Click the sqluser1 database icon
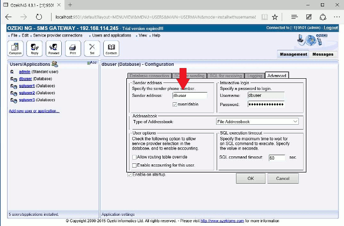The height and width of the screenshot is (226, 344). click(14, 86)
